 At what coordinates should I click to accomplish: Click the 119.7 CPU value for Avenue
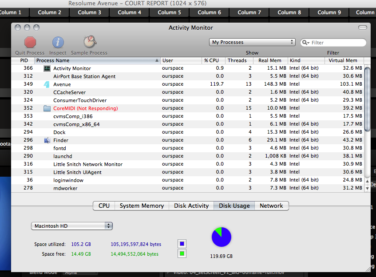tap(217, 84)
